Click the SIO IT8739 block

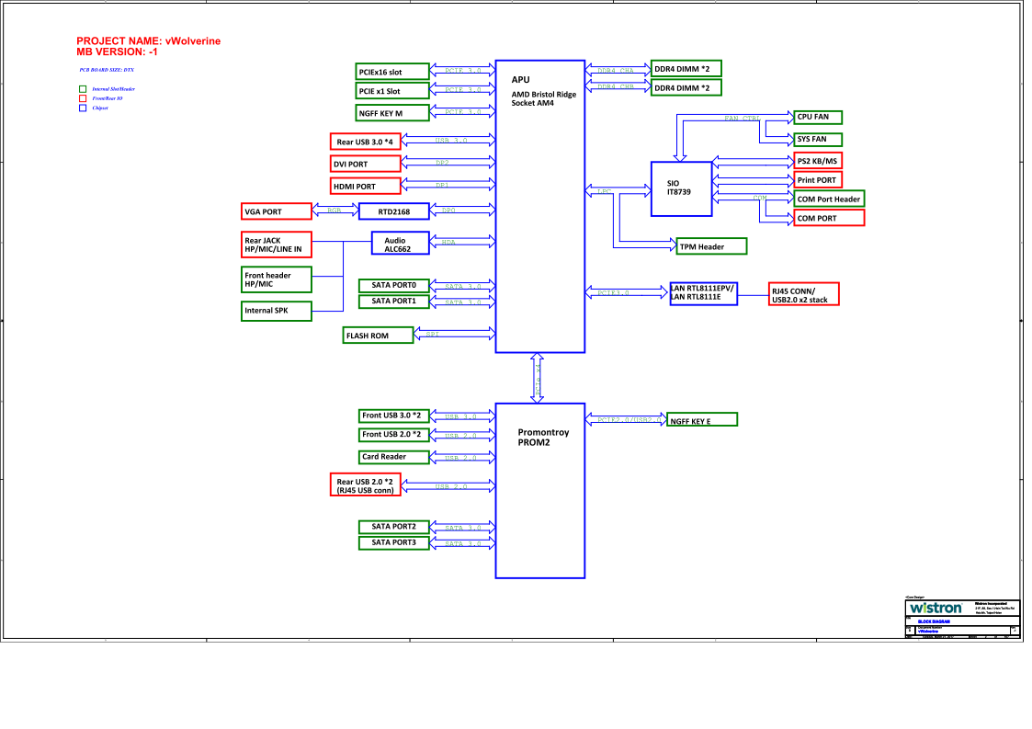click(x=681, y=188)
